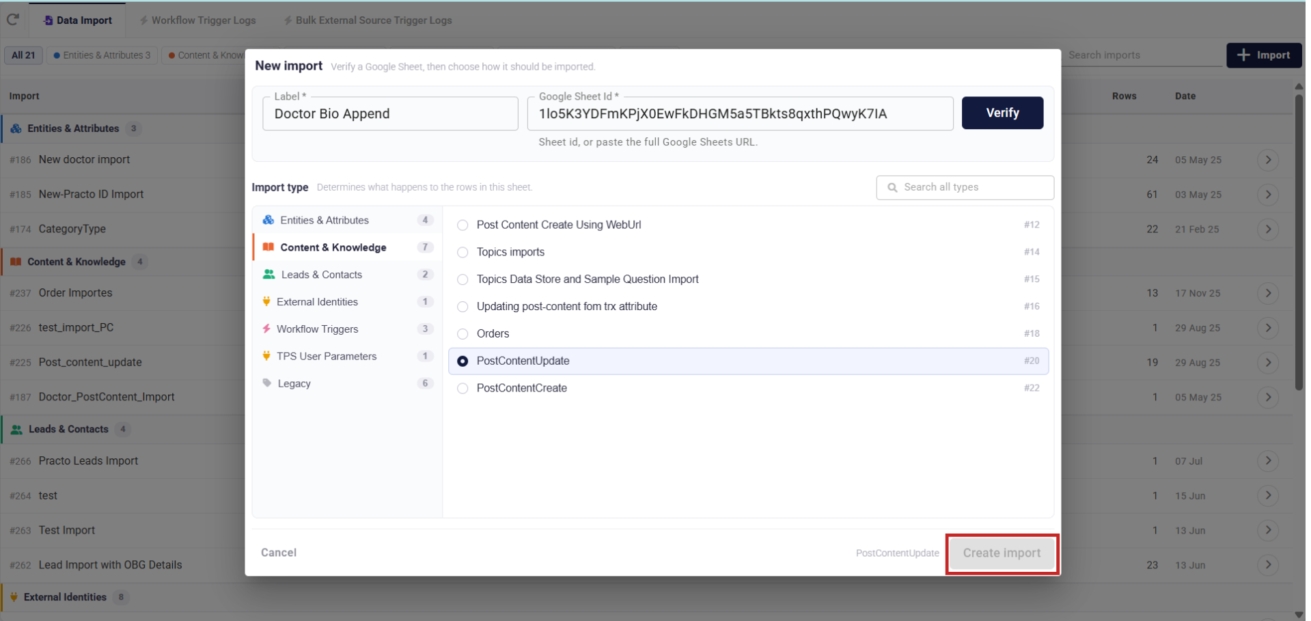Click the Google Sheet Id input field

740,113
